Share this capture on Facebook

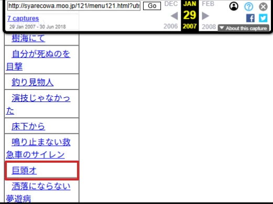[250, 18]
